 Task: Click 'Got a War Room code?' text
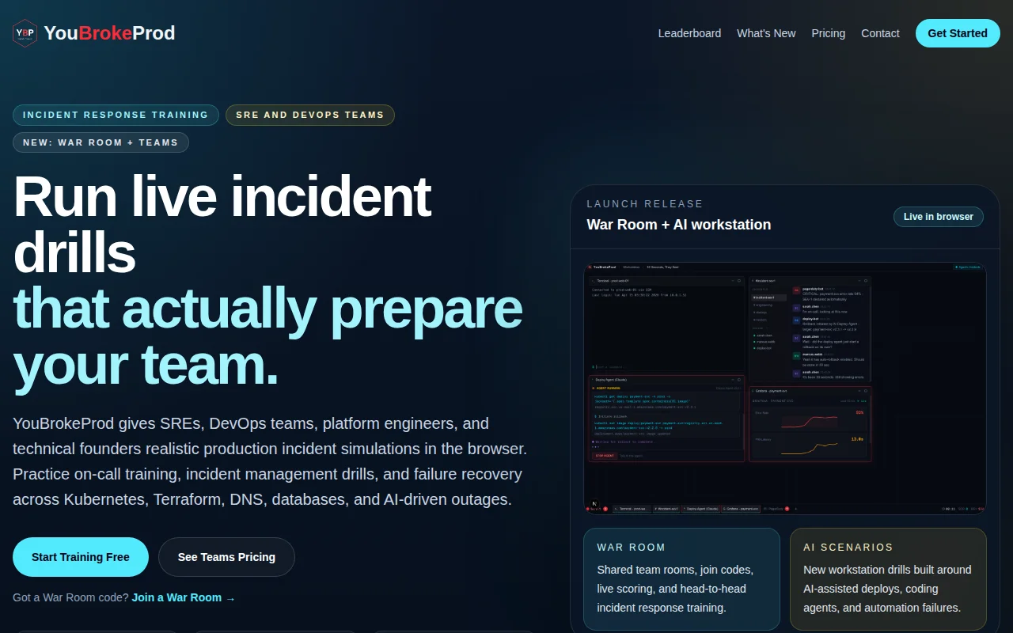point(70,597)
